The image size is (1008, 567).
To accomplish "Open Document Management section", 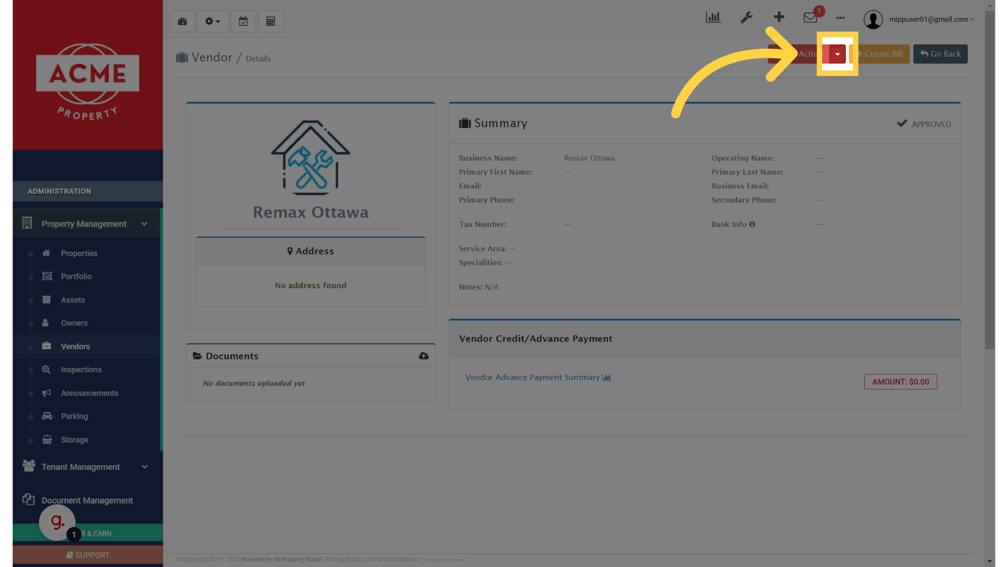I will pyautogui.click(x=87, y=500).
